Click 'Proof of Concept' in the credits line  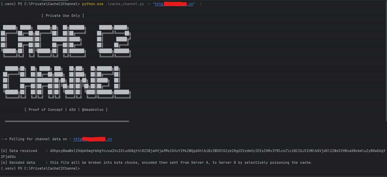(46, 110)
